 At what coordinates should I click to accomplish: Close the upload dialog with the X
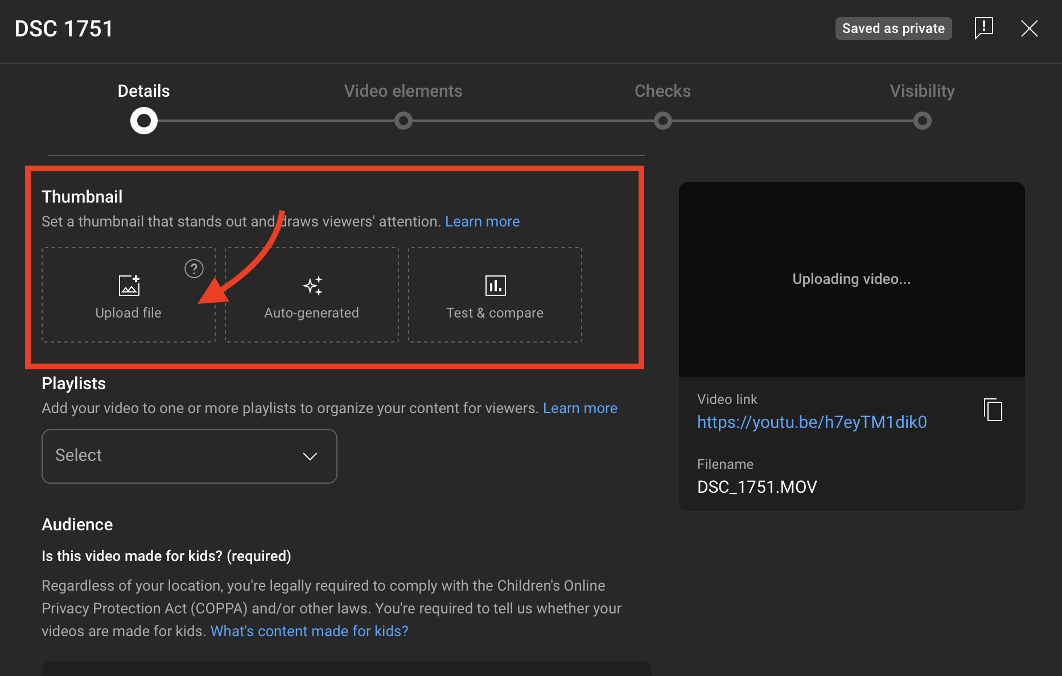[x=1029, y=28]
